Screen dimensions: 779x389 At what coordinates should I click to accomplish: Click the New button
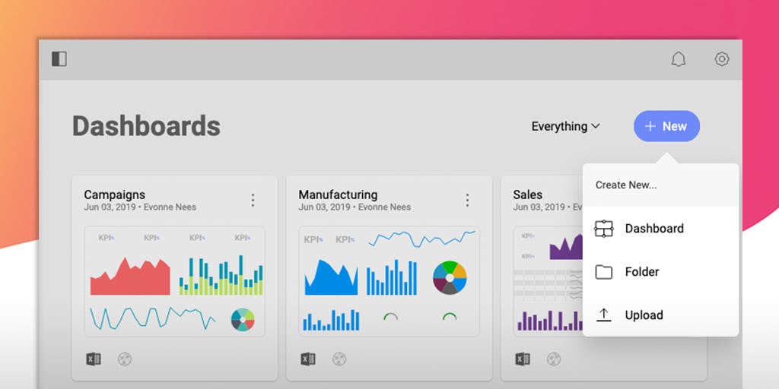click(666, 126)
